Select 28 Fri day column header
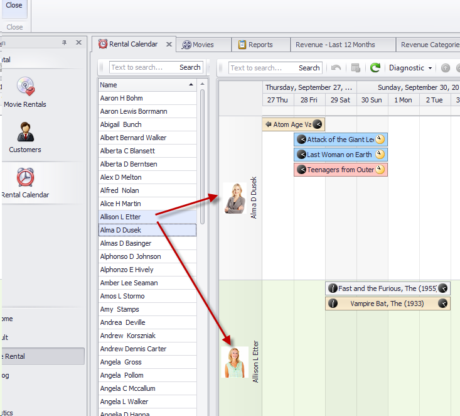The image size is (460, 416). click(x=309, y=100)
